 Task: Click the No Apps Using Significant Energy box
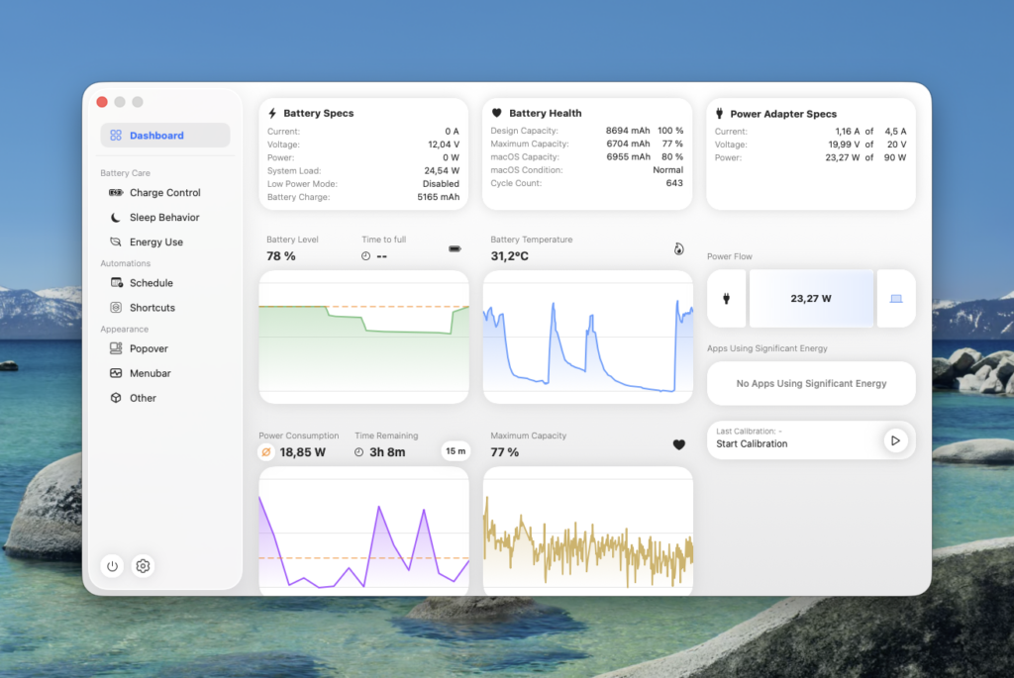[x=811, y=383]
